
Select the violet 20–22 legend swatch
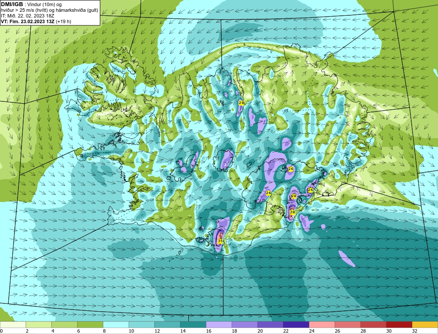click(270, 325)
